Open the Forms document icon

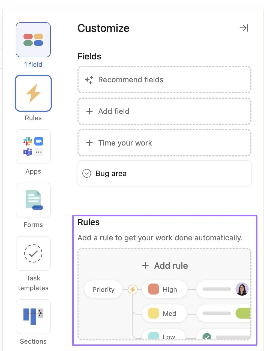[33, 200]
